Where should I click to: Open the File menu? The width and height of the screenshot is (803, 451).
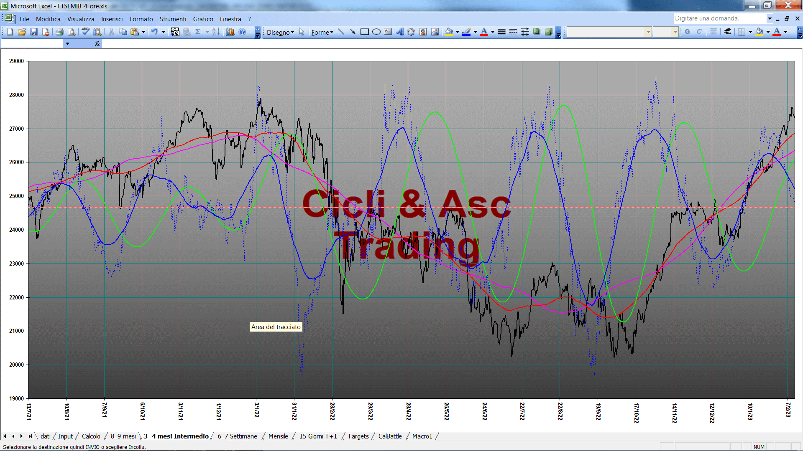point(24,19)
